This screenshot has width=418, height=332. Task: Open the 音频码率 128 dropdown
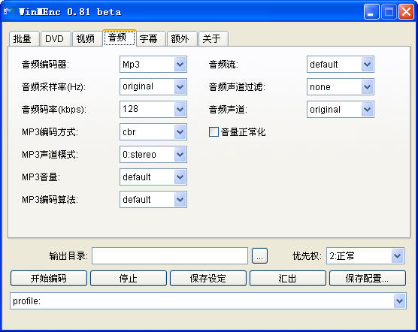153,109
